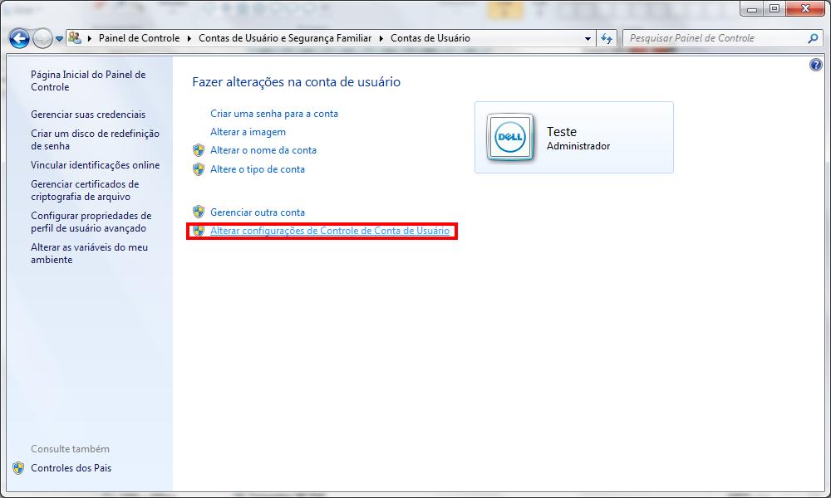This screenshot has height=498, width=831.
Task: Maximize the Contas de Usuário window
Action: (774, 8)
